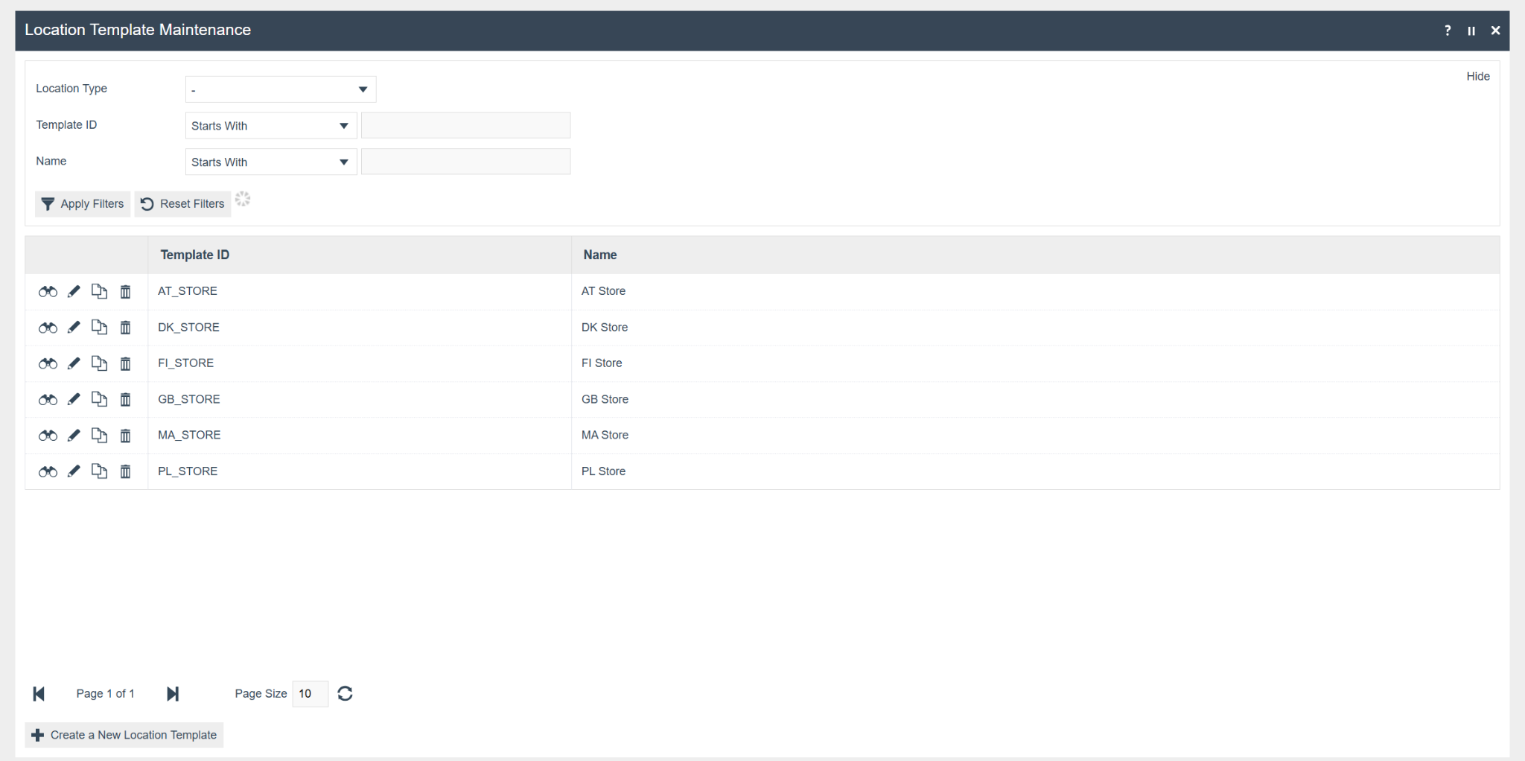Viewport: 1525px width, 761px height.
Task: Click the Reset Filters button
Action: (182, 204)
